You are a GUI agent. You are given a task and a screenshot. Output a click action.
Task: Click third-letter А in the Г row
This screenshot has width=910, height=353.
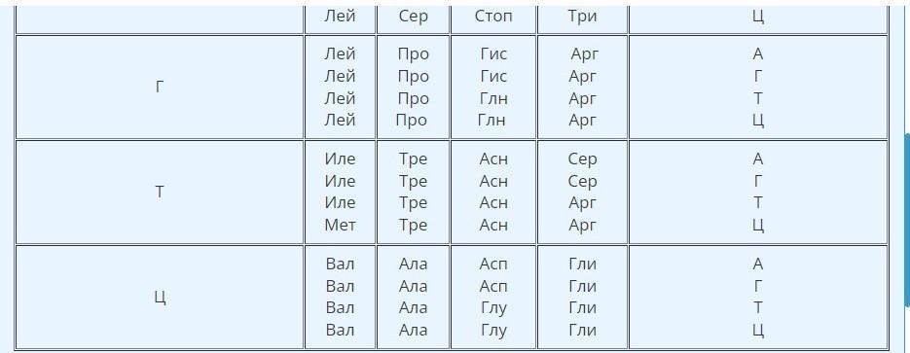pos(757,53)
